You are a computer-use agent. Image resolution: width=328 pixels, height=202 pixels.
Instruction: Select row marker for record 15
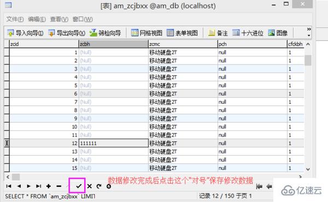(7, 168)
